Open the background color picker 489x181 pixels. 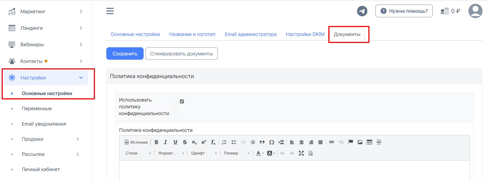pos(271,153)
